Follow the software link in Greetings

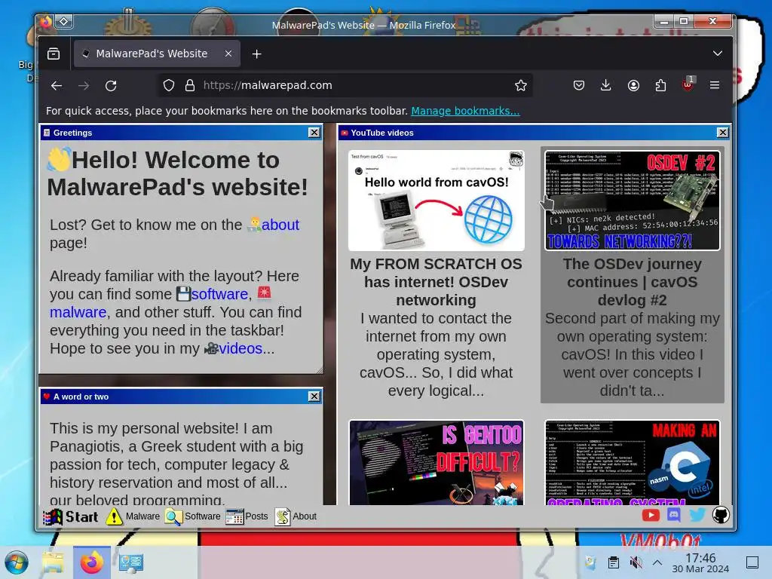click(219, 294)
